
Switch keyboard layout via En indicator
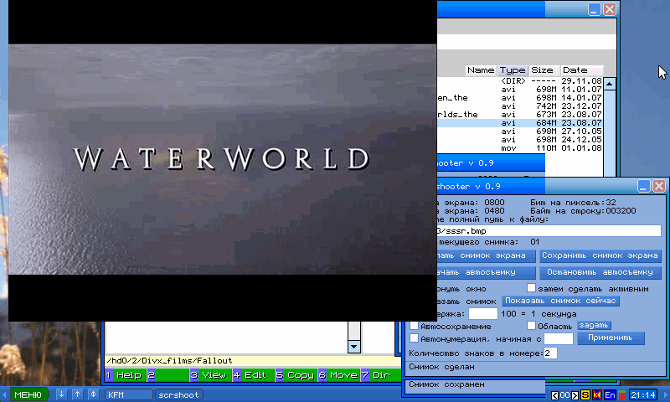click(x=610, y=394)
